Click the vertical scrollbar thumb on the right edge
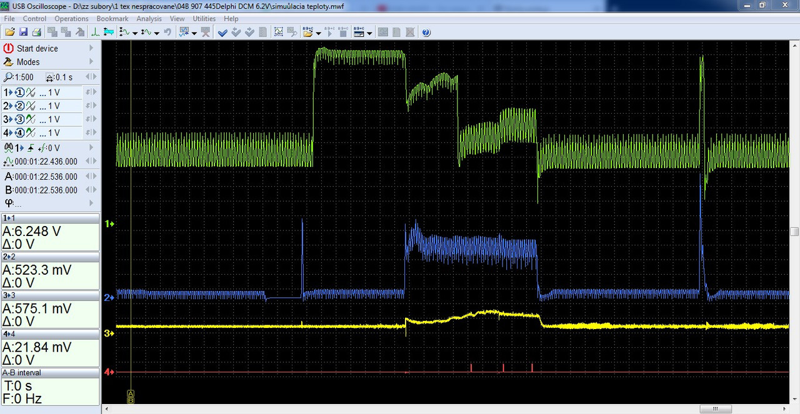Viewport: 800px width, 414px height. click(x=795, y=232)
